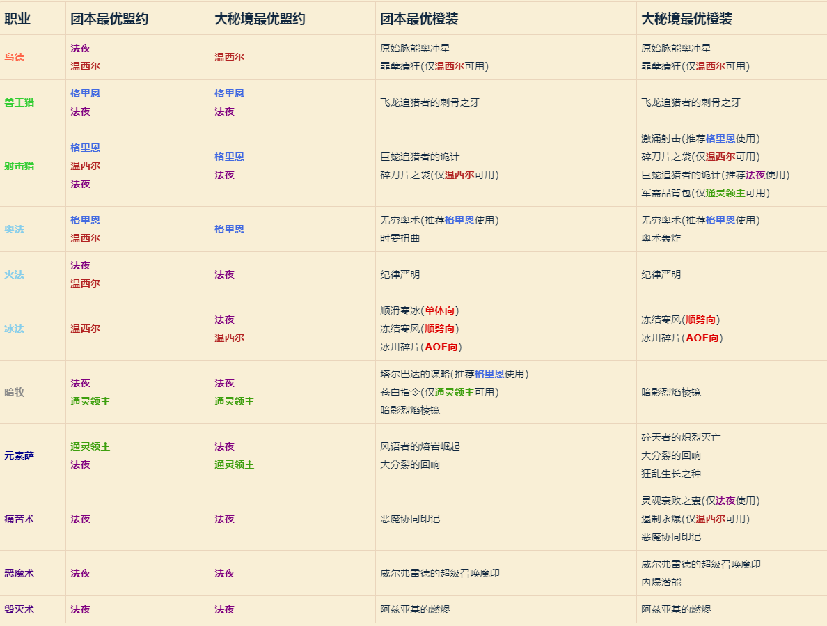Image resolution: width=827 pixels, height=626 pixels.
Task: Select the 火法 class row
Action: tap(15, 274)
